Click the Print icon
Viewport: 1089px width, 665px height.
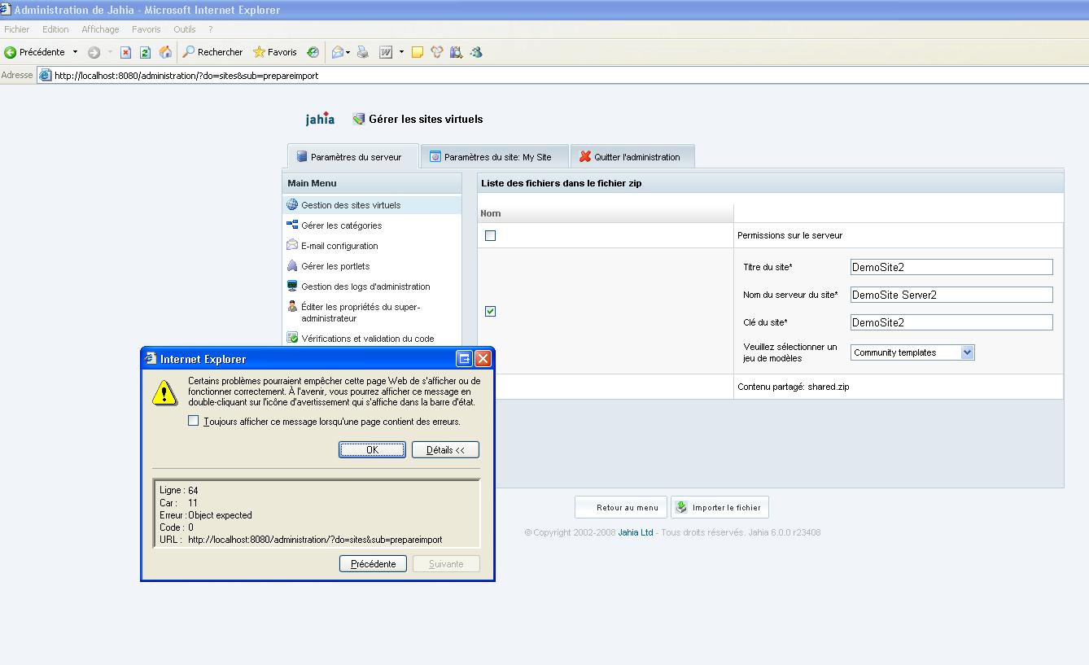pos(363,52)
